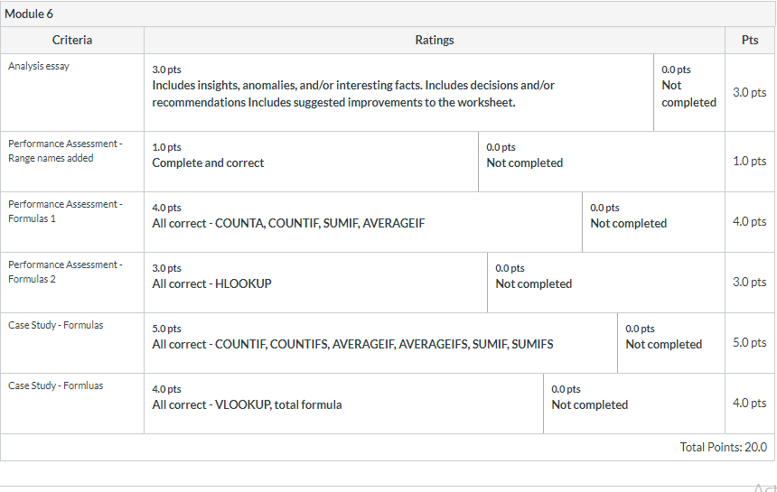Select Not completed for Analysis essay
The image size is (777, 492).
689,93
